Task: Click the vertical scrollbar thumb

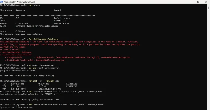Action: coord(209,8)
